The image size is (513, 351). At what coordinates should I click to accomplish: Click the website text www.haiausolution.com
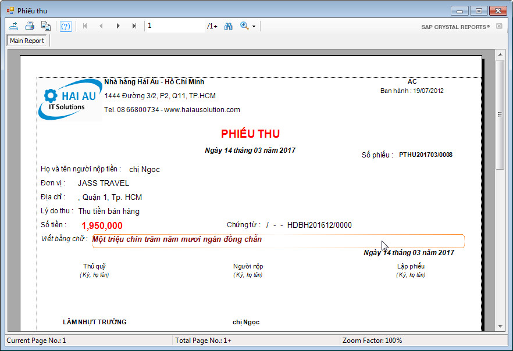coord(202,110)
